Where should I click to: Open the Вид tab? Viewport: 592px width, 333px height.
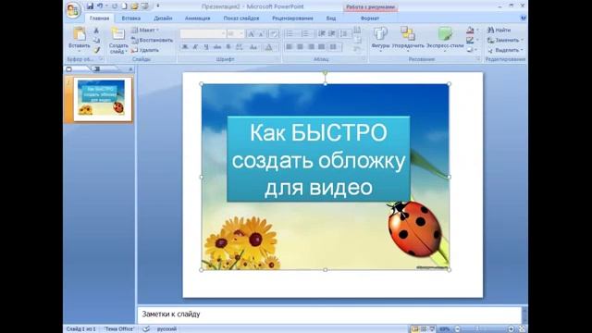(331, 18)
